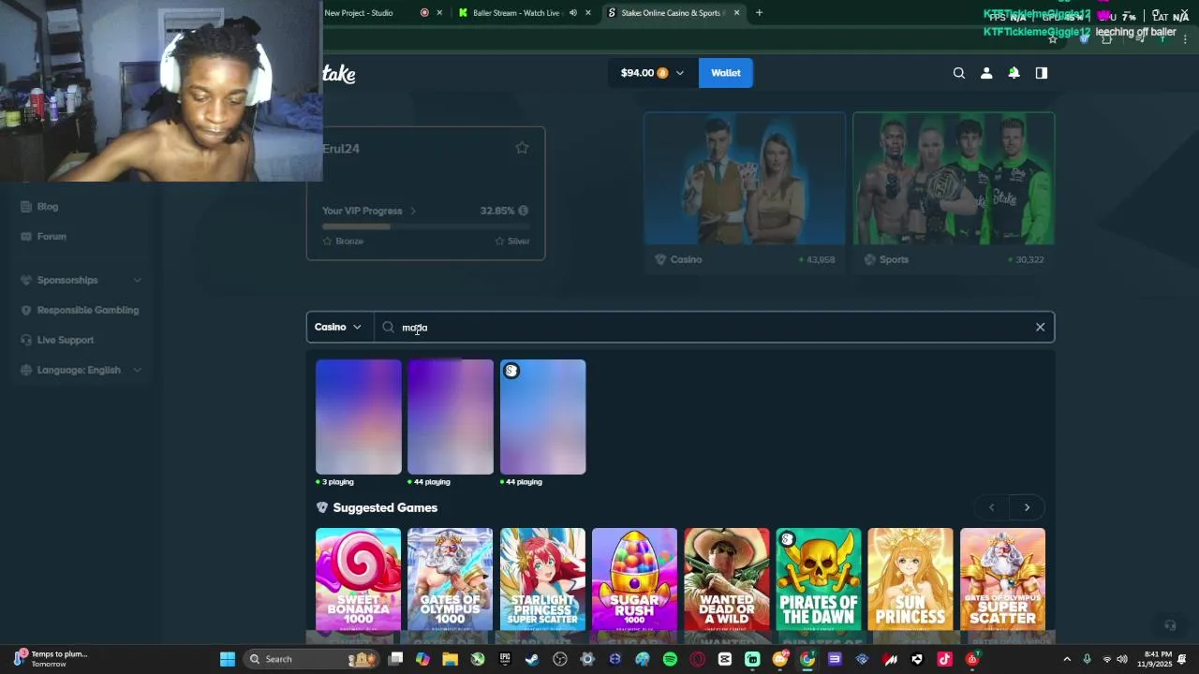Open the Blog sidebar link
1199x674 pixels.
47,207
